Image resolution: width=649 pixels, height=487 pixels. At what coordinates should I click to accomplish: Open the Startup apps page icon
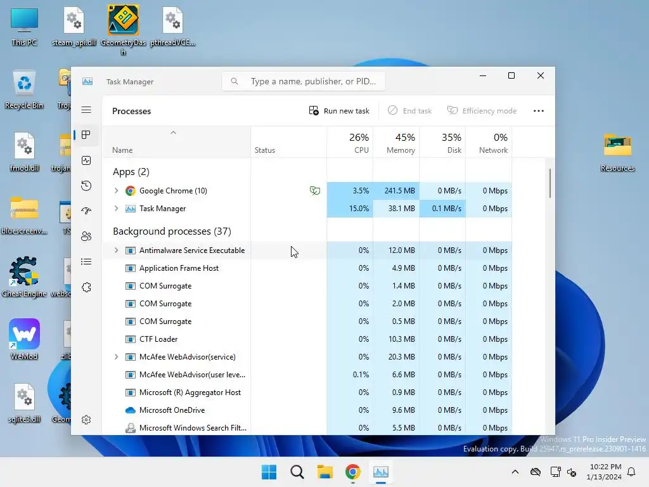86,211
